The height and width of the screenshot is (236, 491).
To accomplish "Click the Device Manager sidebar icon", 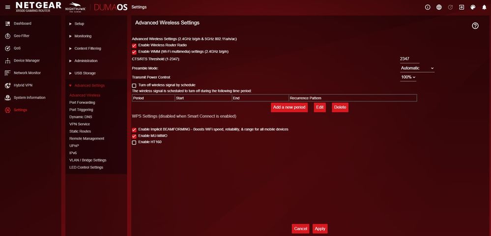I will [8, 61].
